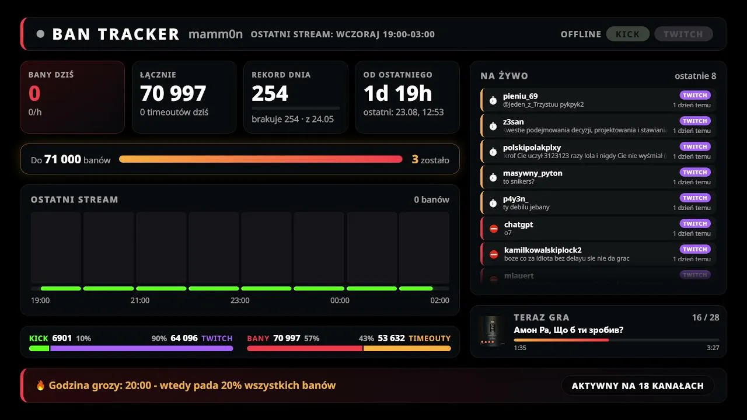Click the TWITCH badge on chatgpt row
The width and height of the screenshot is (747, 420).
point(695,223)
